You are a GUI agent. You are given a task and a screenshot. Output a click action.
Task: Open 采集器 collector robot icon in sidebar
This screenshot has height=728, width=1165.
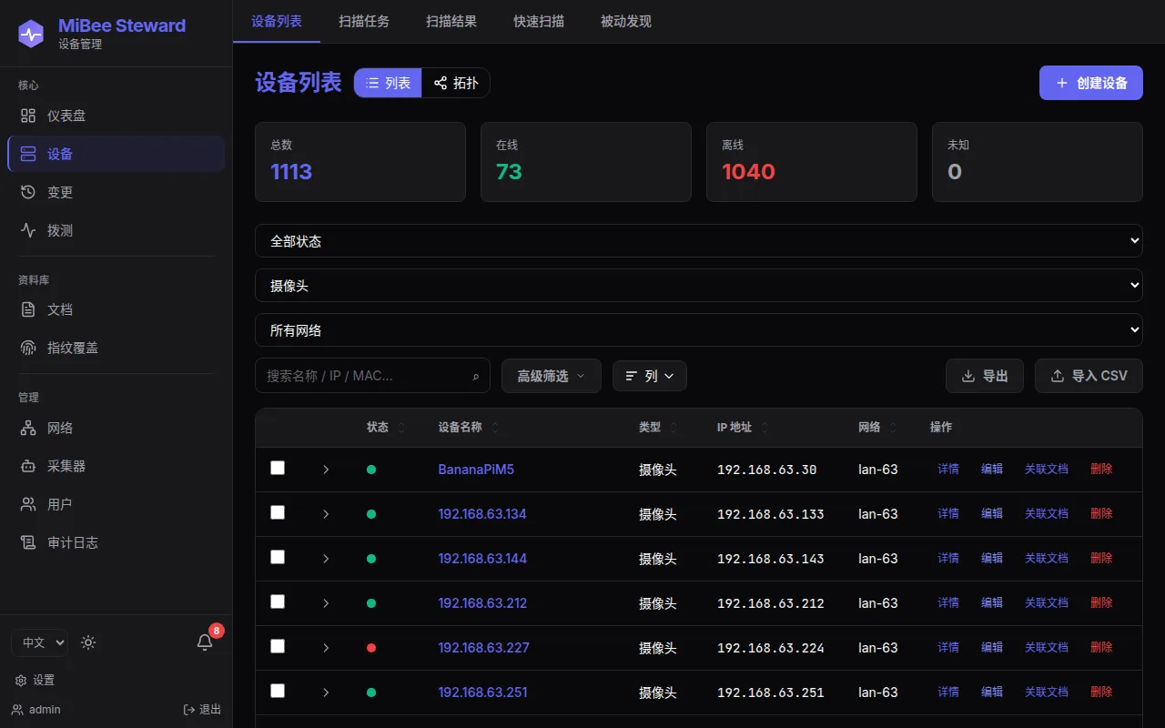coord(28,466)
